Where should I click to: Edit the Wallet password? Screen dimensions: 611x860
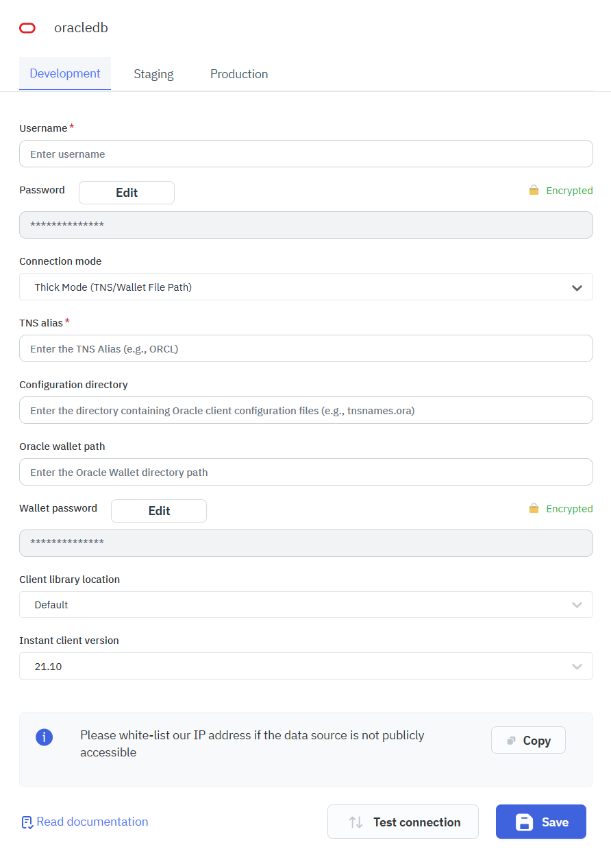(159, 511)
